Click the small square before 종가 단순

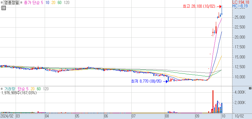(21, 2)
